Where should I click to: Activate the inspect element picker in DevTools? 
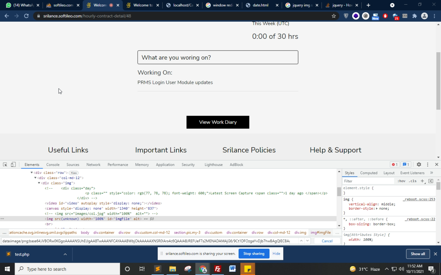pos(5,165)
